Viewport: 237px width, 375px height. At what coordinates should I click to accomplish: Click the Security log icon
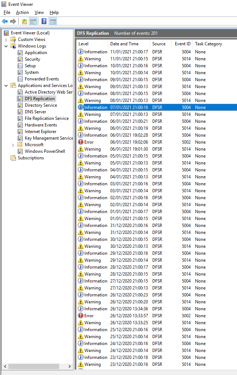(x=20, y=59)
